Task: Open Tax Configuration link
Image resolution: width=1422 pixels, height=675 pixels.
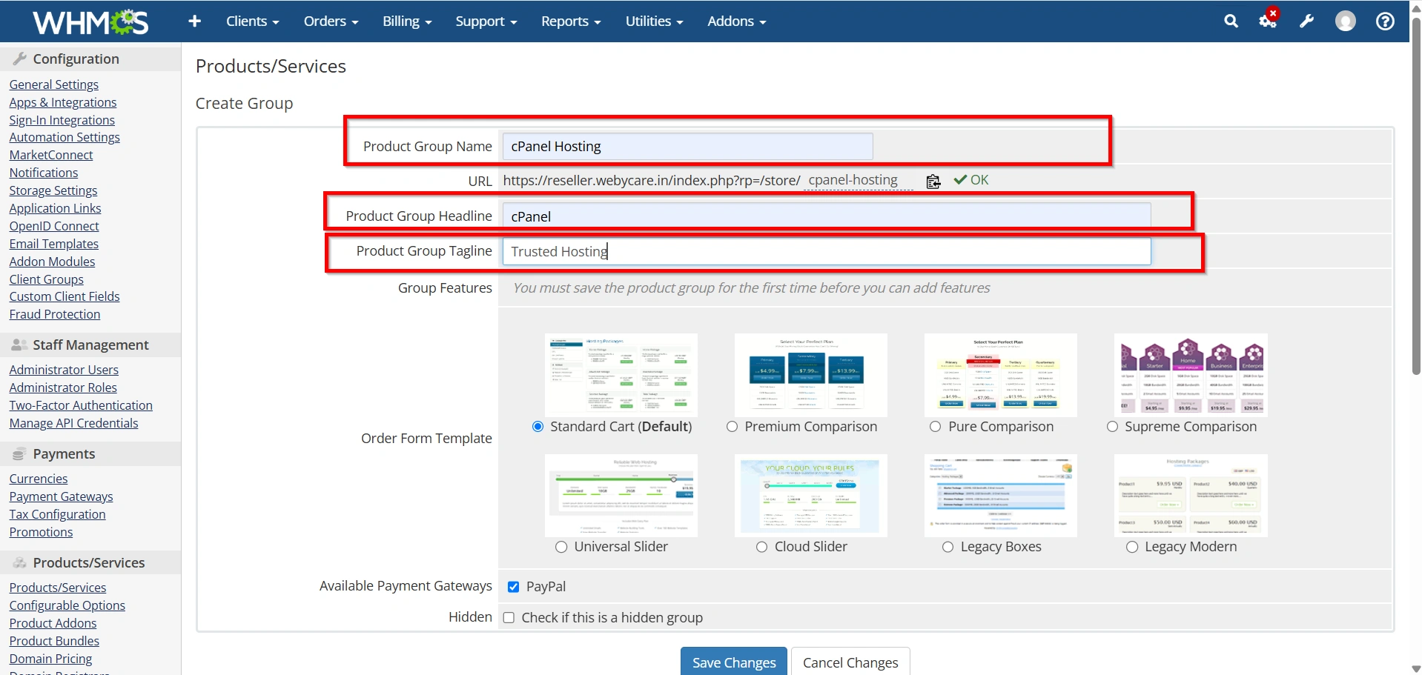Action: [x=58, y=514]
